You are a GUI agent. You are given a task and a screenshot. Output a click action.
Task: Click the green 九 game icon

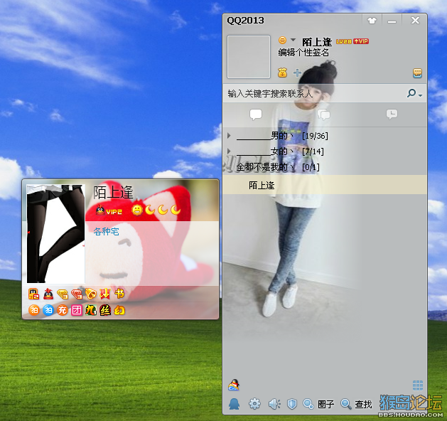click(91, 310)
